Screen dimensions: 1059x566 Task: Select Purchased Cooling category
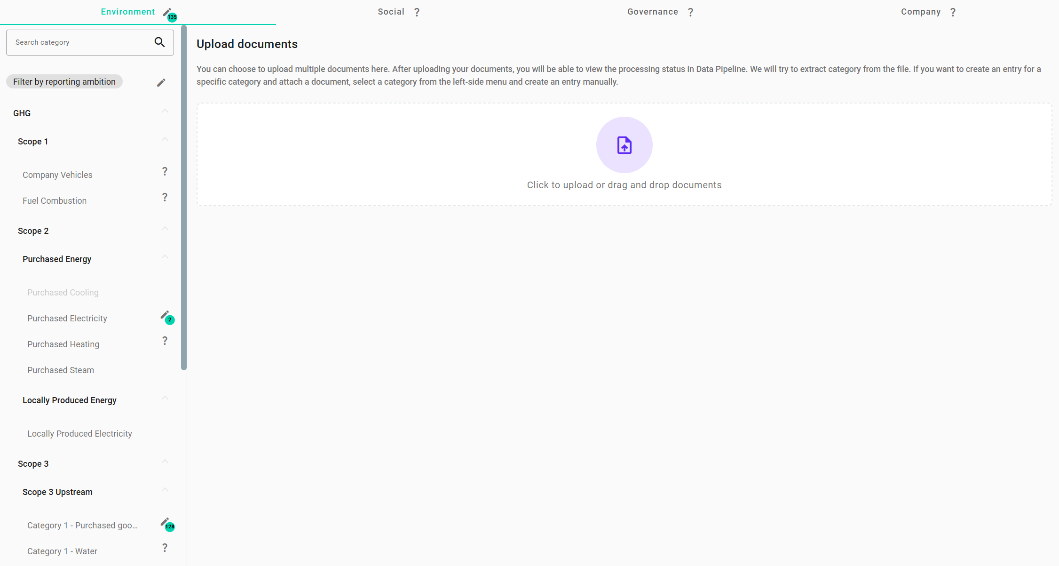pyautogui.click(x=63, y=293)
